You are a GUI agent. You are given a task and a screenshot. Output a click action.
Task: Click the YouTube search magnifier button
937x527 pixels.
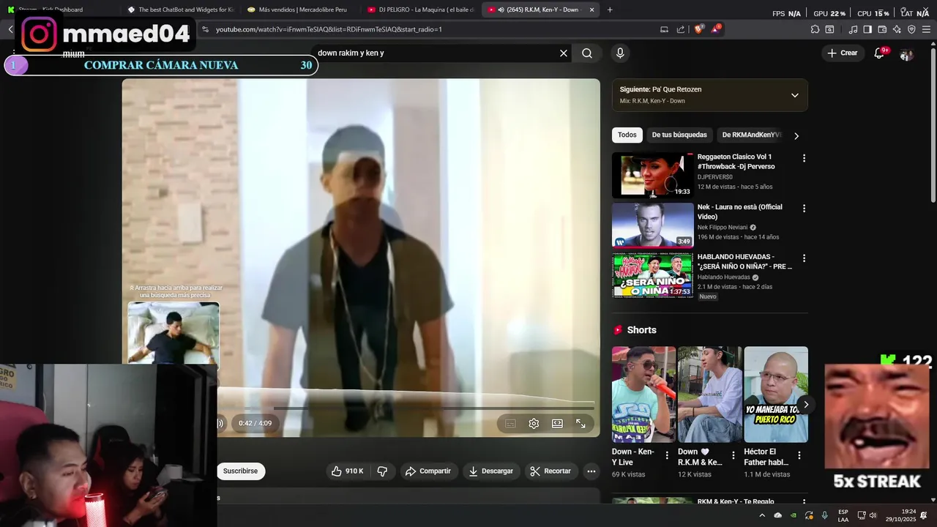[587, 53]
